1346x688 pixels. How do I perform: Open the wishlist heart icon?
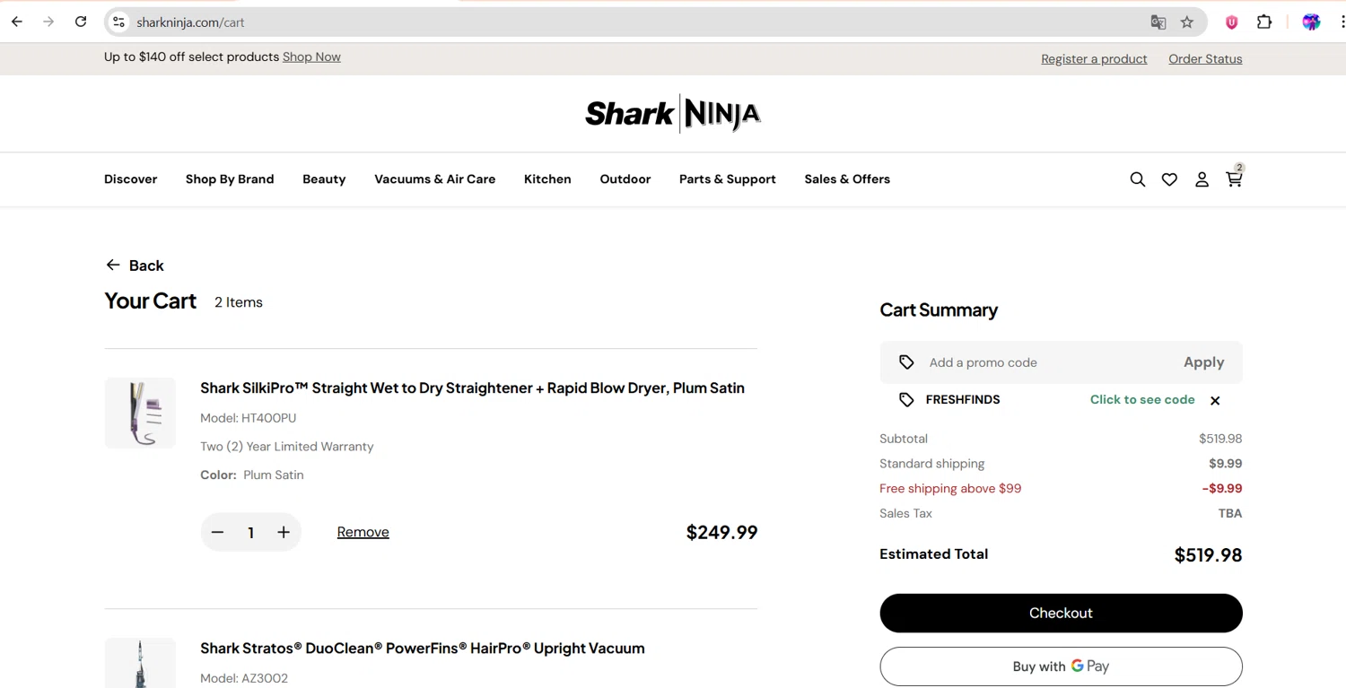click(1169, 179)
